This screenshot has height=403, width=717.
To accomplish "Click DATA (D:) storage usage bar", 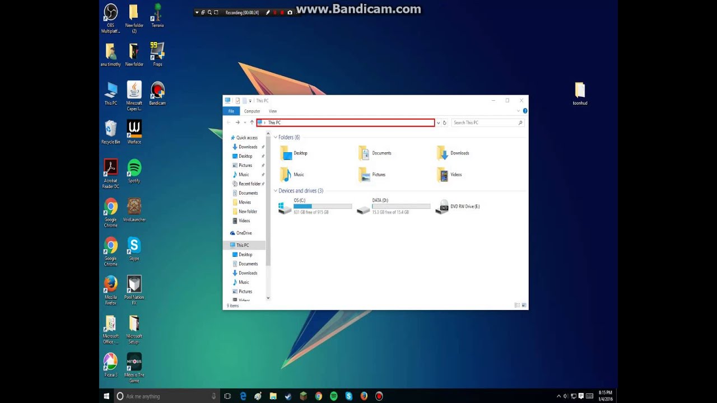I will pyautogui.click(x=401, y=207).
